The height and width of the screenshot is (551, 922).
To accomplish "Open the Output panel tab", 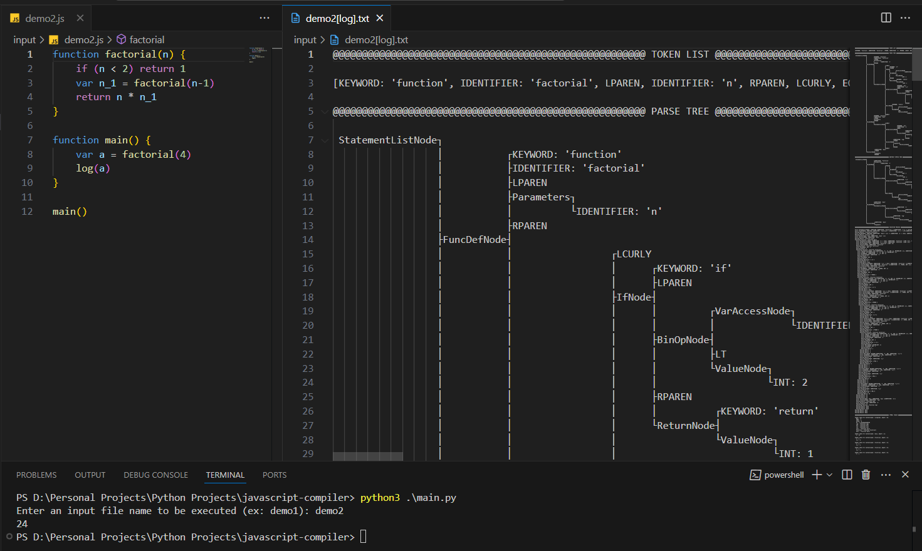I will (x=90, y=475).
